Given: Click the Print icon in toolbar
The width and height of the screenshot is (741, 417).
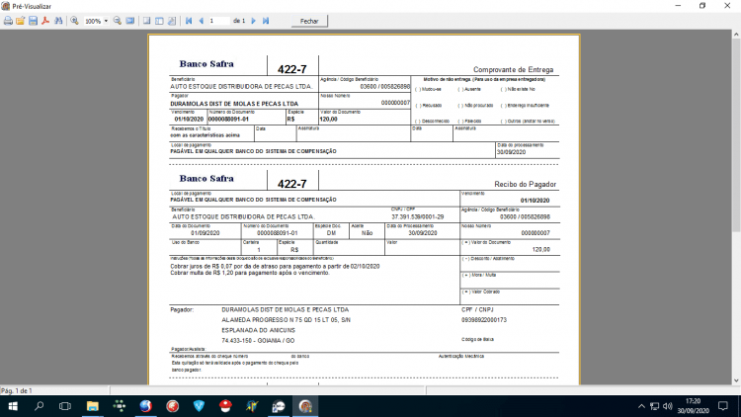Looking at the screenshot, I should click(8, 21).
